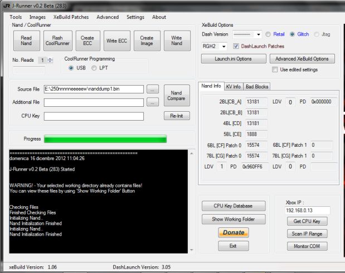
Task: Open the XeBuild Patches menu
Action: (x=71, y=17)
